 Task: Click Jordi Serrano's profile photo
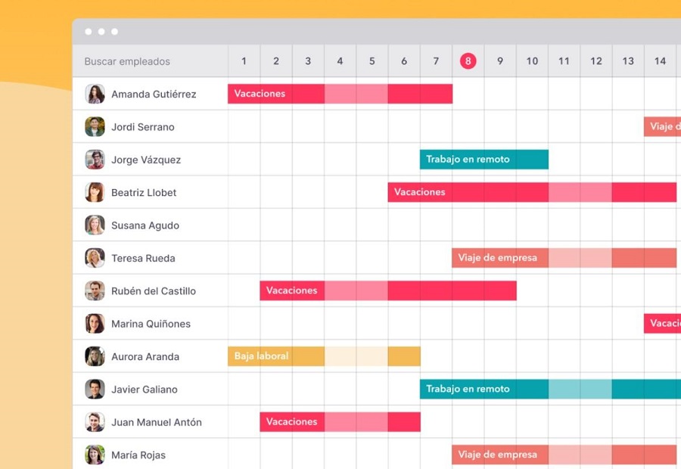[95, 127]
